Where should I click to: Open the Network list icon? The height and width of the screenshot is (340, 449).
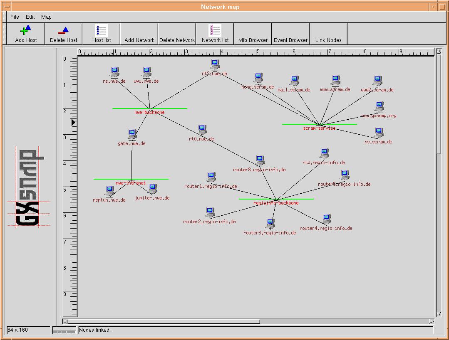pos(215,30)
